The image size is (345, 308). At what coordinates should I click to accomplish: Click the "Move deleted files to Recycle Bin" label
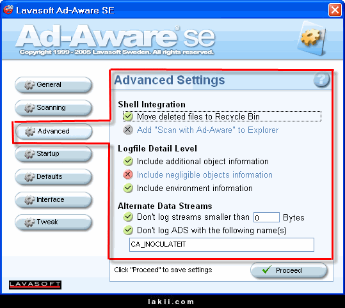[198, 117]
